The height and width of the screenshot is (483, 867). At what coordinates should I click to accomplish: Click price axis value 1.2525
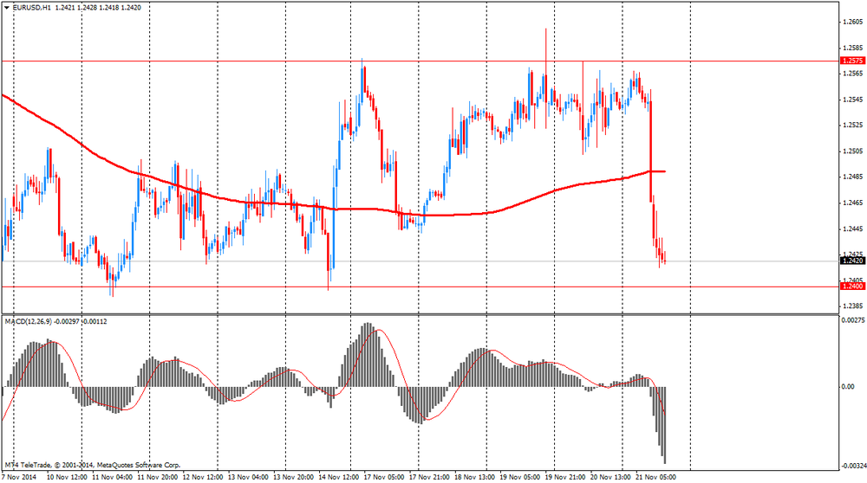coord(852,126)
